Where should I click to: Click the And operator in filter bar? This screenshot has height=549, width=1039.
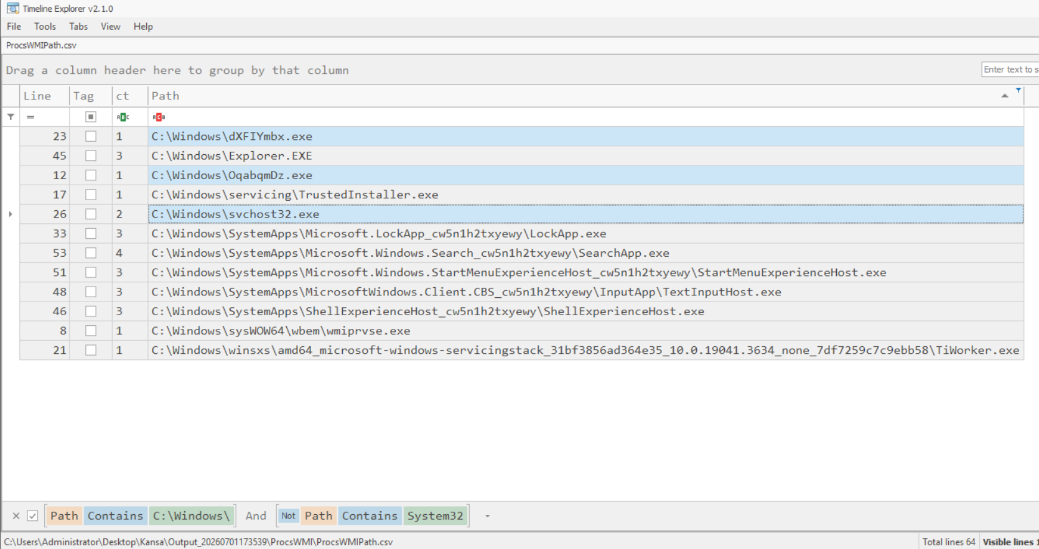pyautogui.click(x=256, y=516)
